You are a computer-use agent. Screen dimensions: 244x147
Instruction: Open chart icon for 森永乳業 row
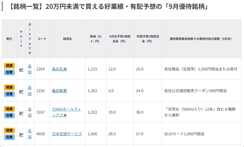click(21, 70)
